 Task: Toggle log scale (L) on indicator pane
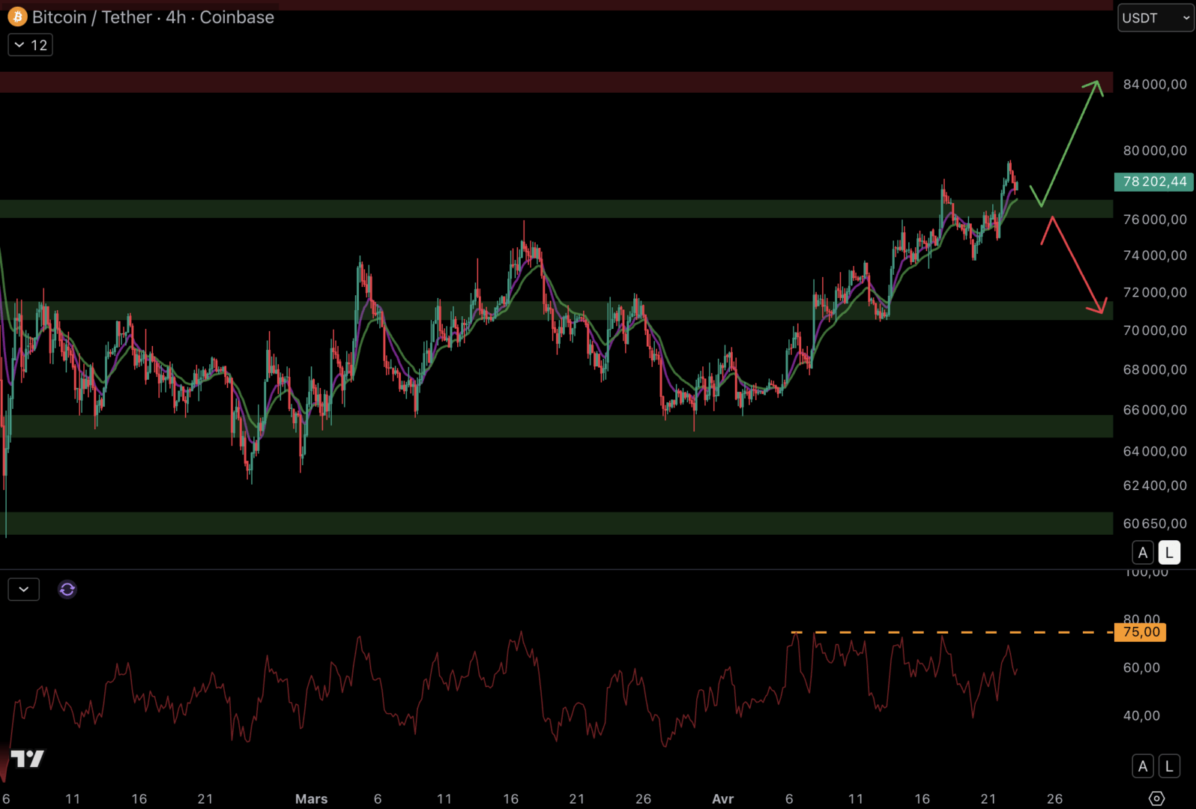pyautogui.click(x=1168, y=766)
